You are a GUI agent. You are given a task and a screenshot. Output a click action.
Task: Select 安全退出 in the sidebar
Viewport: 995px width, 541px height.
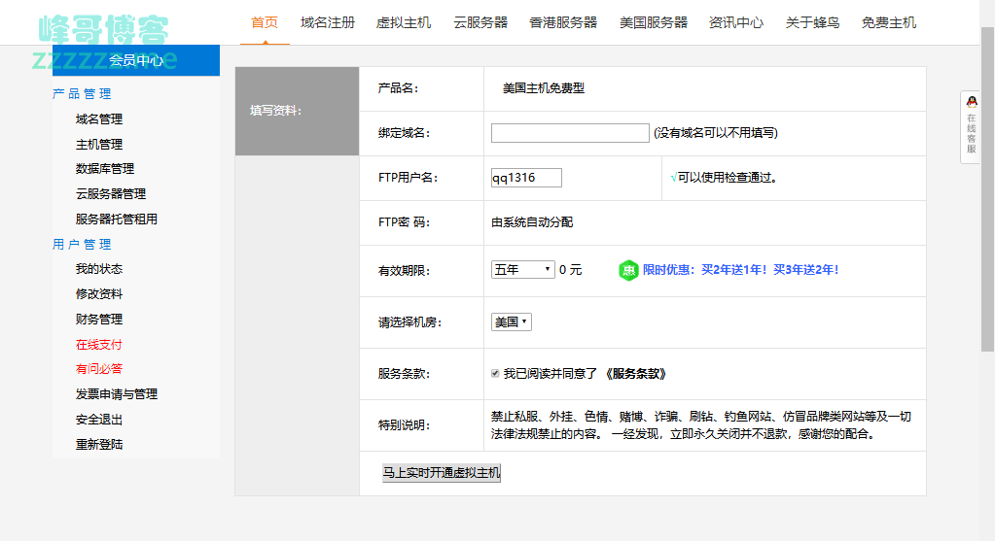click(x=99, y=420)
